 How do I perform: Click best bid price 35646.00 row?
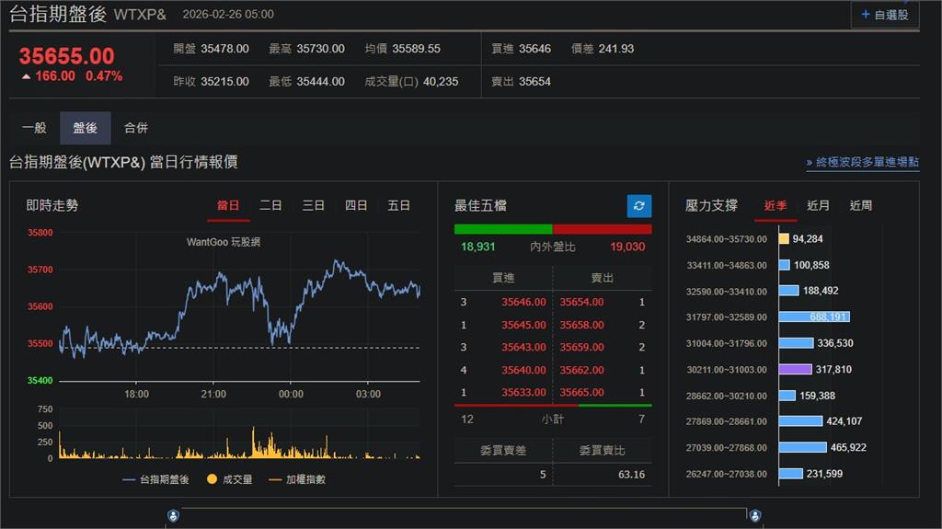pyautogui.click(x=523, y=302)
